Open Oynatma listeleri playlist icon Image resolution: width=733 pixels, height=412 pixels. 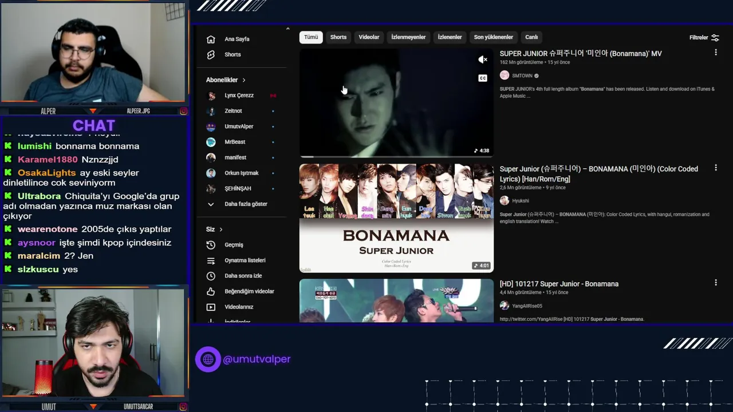pos(211,260)
